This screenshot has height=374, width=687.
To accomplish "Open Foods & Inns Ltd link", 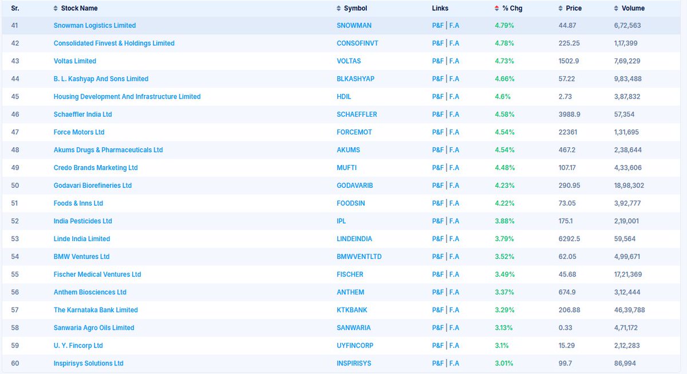I will pyautogui.click(x=78, y=203).
